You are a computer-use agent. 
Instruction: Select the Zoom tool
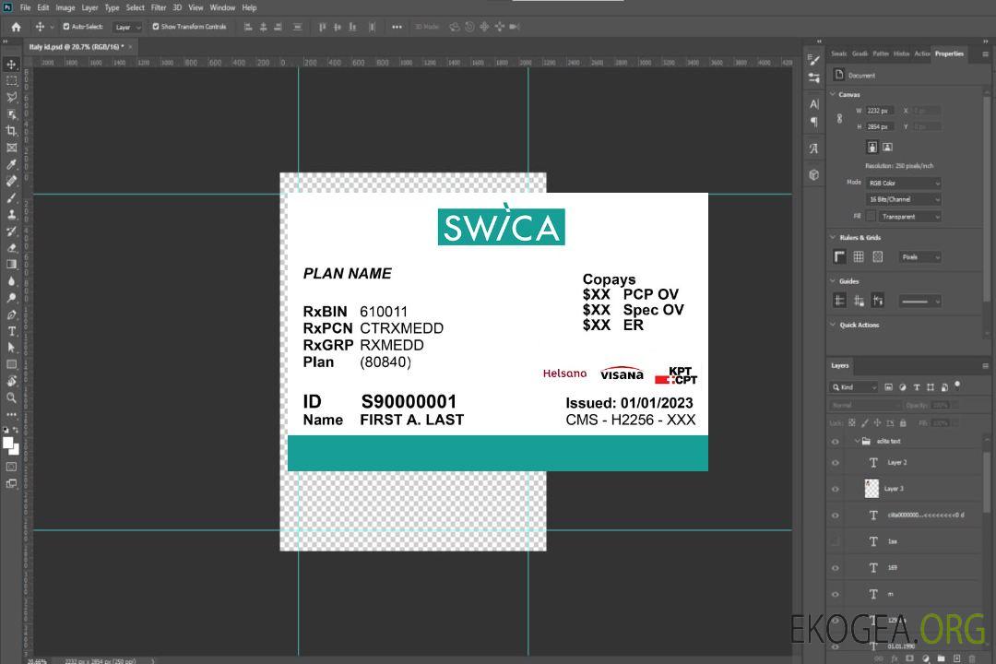click(11, 397)
